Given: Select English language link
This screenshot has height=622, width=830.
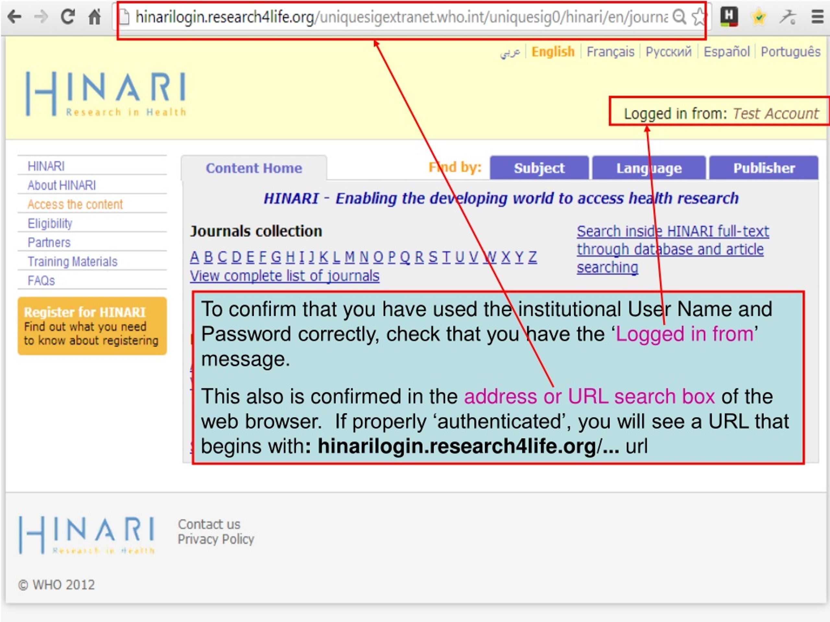Looking at the screenshot, I should click(553, 52).
